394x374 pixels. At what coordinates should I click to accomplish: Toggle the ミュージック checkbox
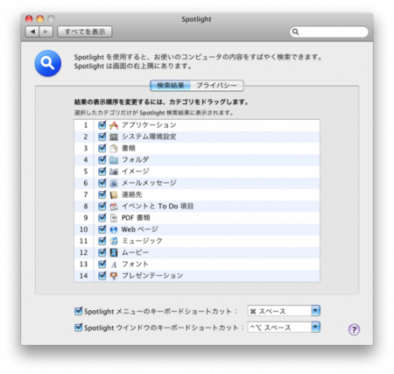click(x=102, y=241)
